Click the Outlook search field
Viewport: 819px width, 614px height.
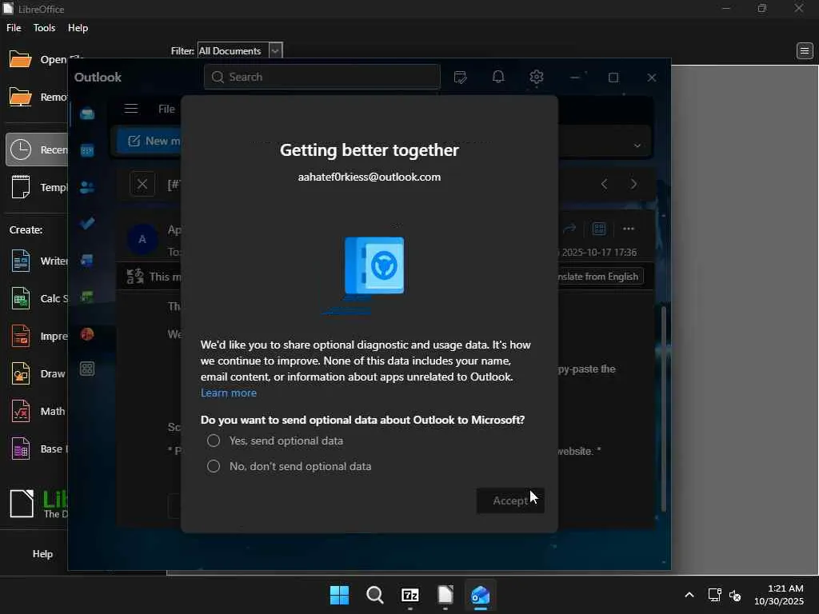tap(322, 78)
